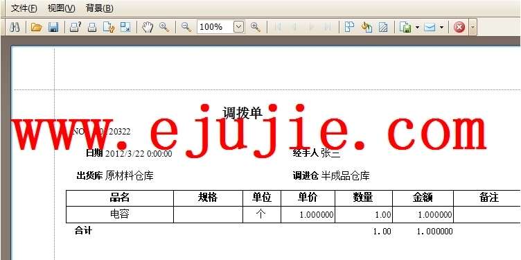Click the 原材料仓库 warehouse text

(130, 175)
